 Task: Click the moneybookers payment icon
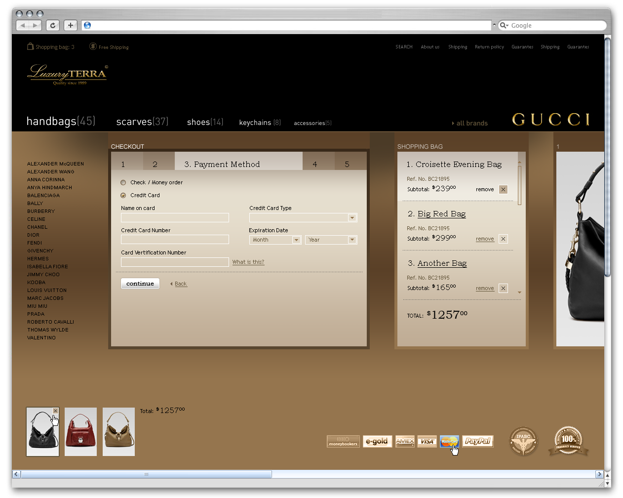(343, 441)
